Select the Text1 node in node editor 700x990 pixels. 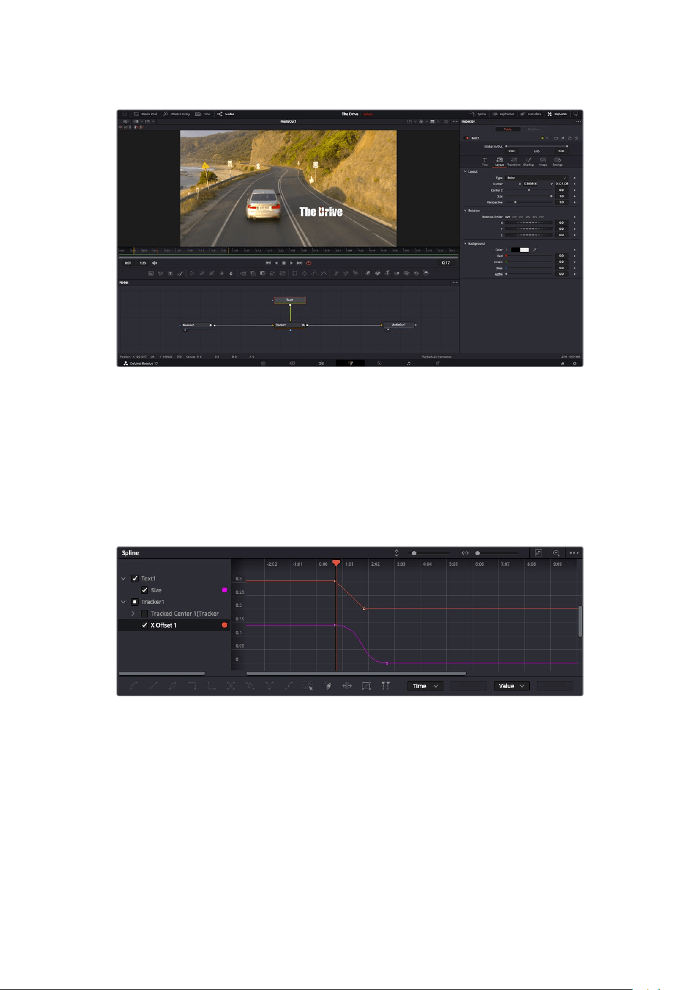coord(290,300)
